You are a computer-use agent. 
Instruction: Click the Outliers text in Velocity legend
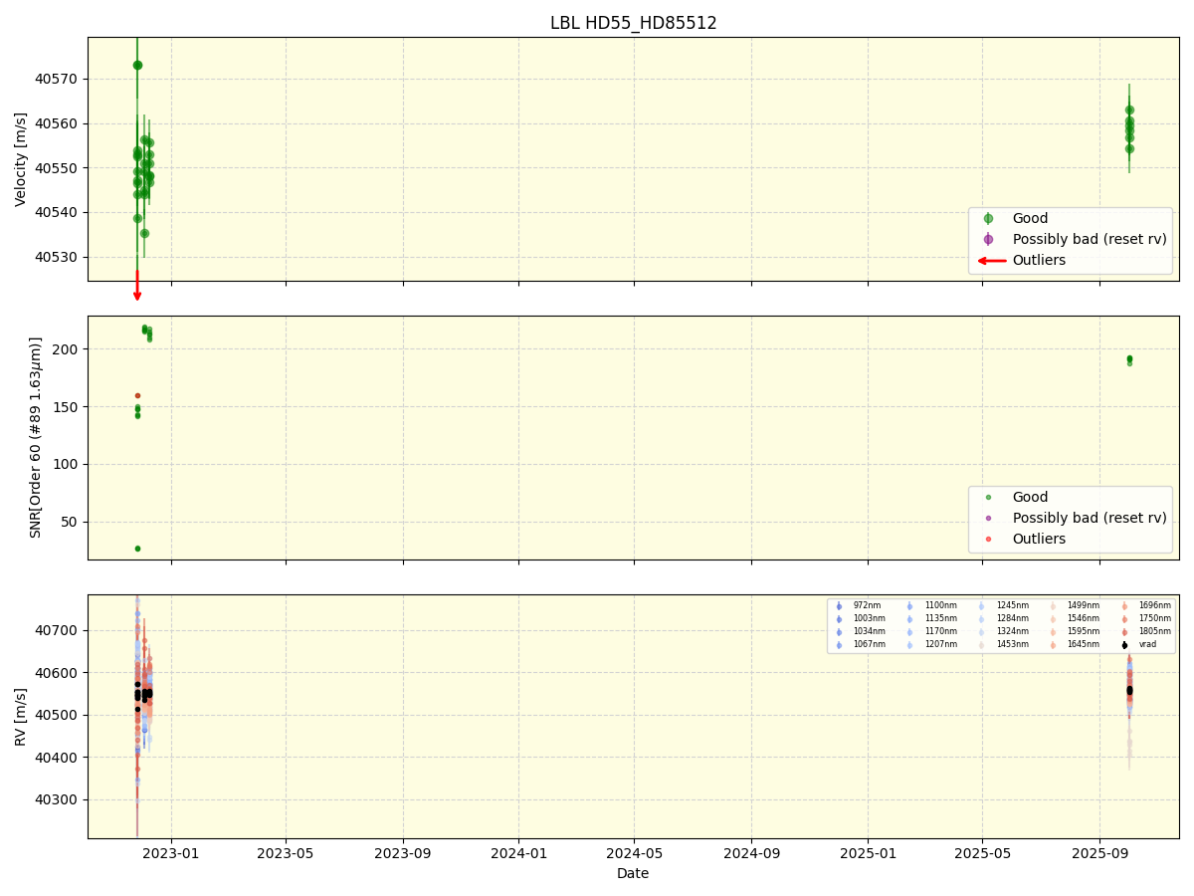pos(1039,261)
